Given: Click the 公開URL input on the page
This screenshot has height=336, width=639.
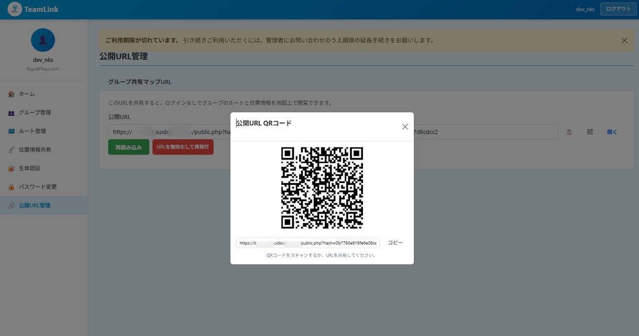Looking at the screenshot, I should pyautogui.click(x=333, y=132).
